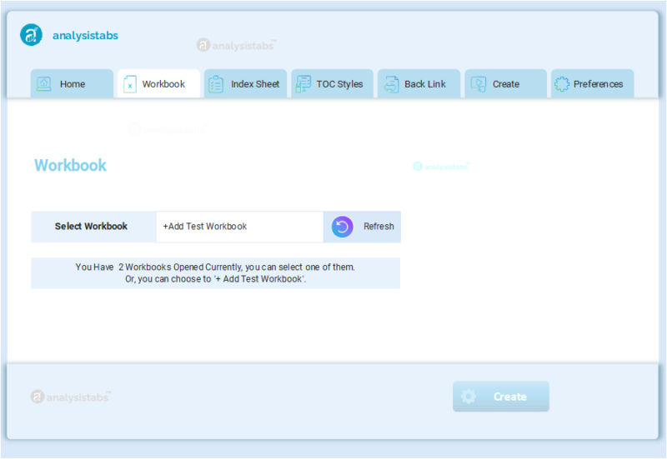This screenshot has height=459, width=667.
Task: Switch to the Home tab
Action: (72, 84)
